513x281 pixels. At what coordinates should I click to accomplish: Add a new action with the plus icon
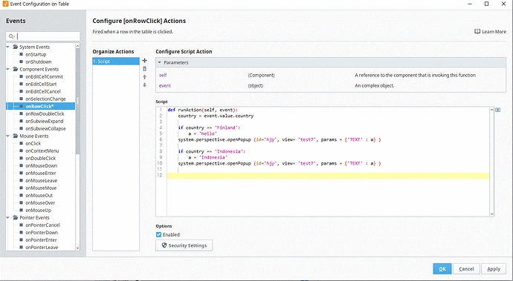(x=145, y=61)
